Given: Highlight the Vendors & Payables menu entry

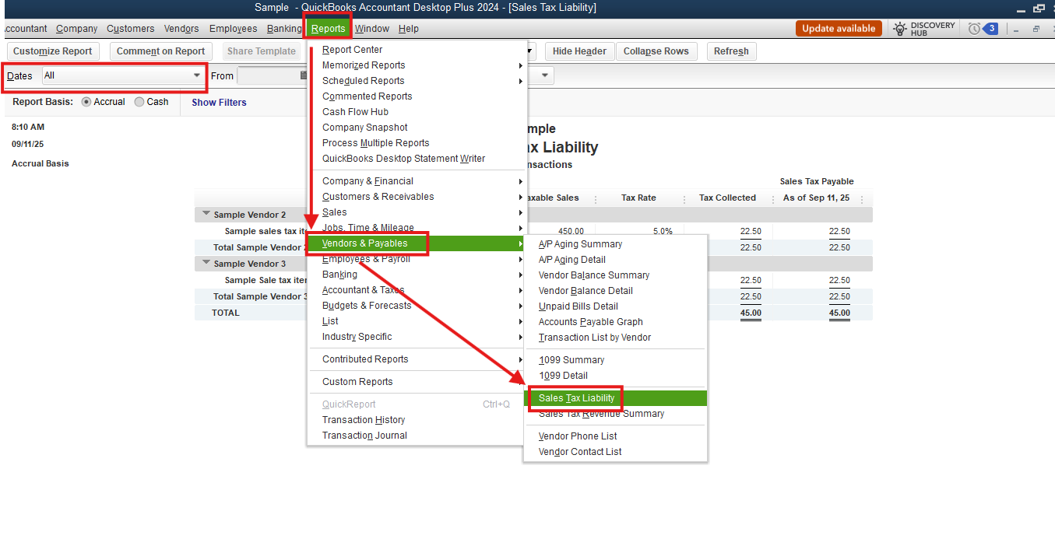Looking at the screenshot, I should click(417, 243).
